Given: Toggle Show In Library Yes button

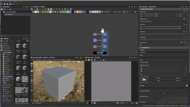Looking at the screenshot, I should 164,99.
